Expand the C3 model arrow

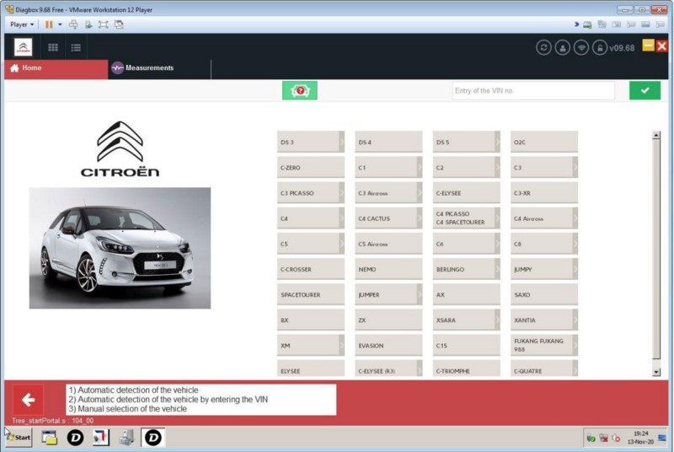point(575,167)
